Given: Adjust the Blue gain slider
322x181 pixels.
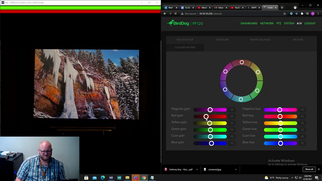Looking at the screenshot, I should (210, 143).
